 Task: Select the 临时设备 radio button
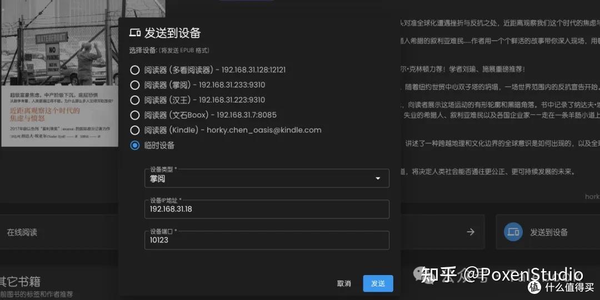134,145
